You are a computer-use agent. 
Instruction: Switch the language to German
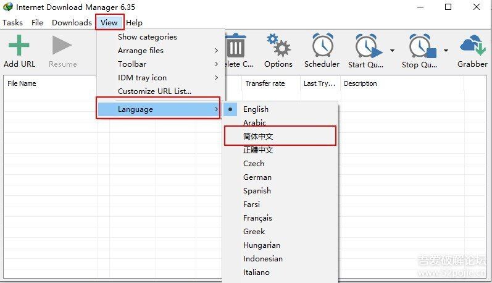coord(257,177)
